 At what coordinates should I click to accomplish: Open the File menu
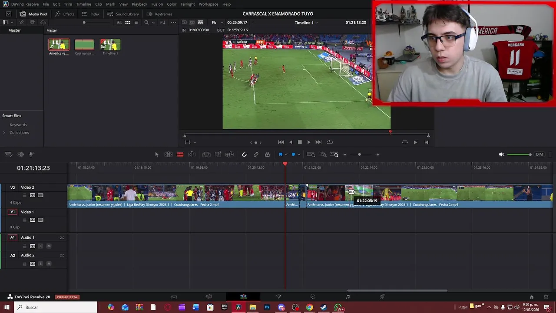[46, 4]
